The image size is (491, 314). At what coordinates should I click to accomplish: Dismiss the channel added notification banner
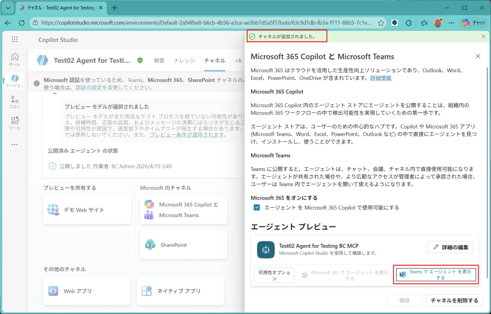(483, 36)
